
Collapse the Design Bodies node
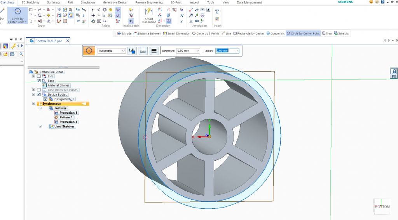tap(33, 94)
